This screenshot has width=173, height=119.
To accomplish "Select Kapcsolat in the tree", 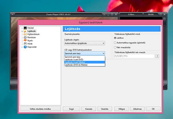I will click(32, 47).
